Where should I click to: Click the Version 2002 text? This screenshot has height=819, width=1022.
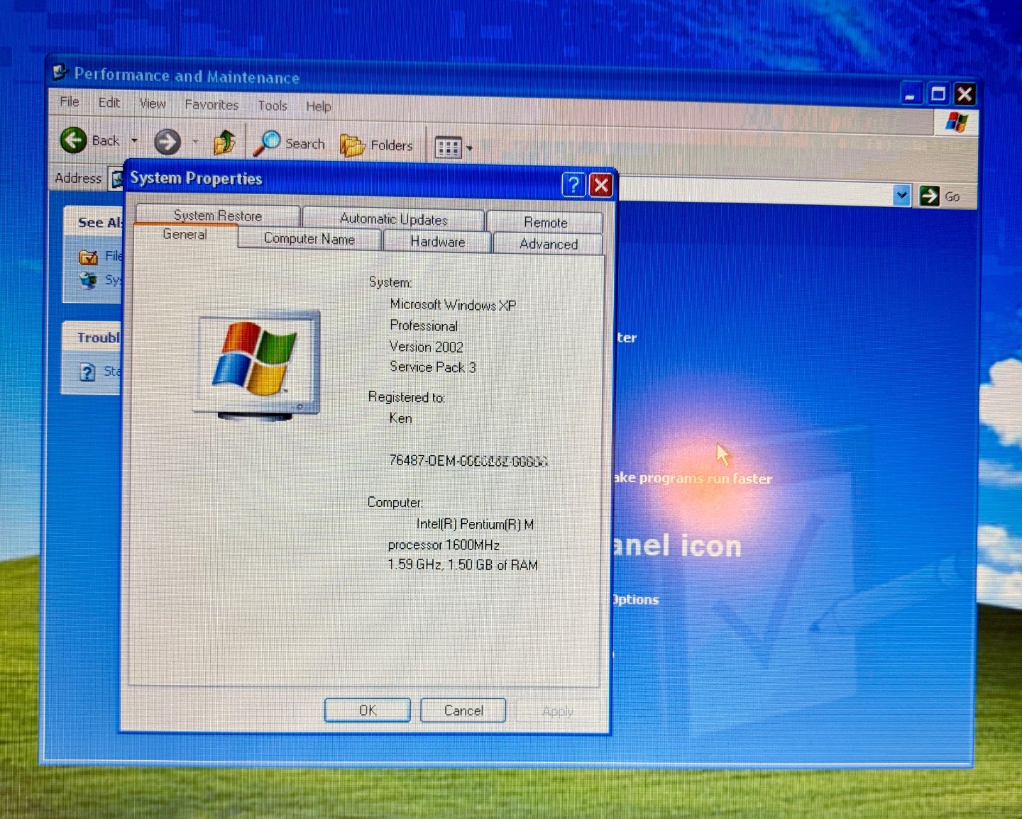[426, 347]
